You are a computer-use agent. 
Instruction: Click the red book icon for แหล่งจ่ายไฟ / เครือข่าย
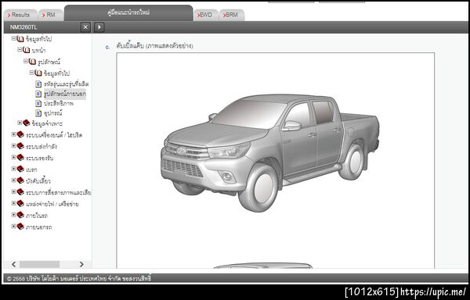[20, 203]
